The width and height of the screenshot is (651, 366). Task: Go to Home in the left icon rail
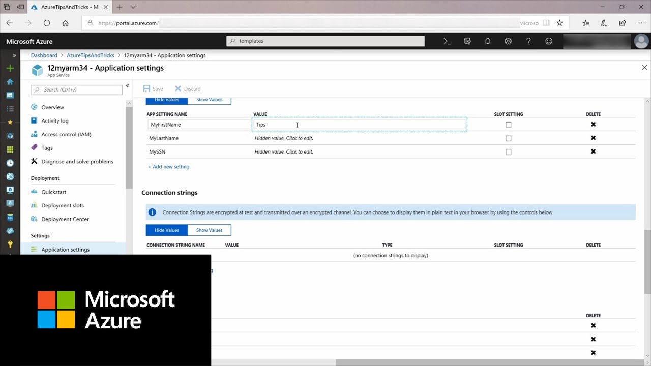click(10, 82)
